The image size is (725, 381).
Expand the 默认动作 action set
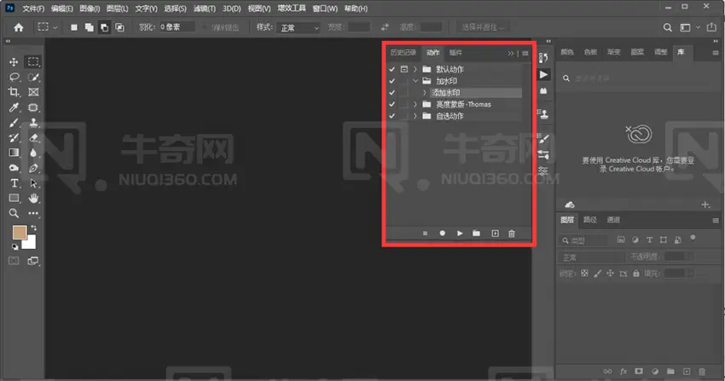(415, 69)
